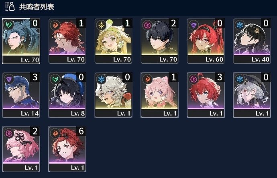Click the Electro icon on the blue-haired Lv. 14 character
This screenshot has height=178, width=277.
pos(9,79)
